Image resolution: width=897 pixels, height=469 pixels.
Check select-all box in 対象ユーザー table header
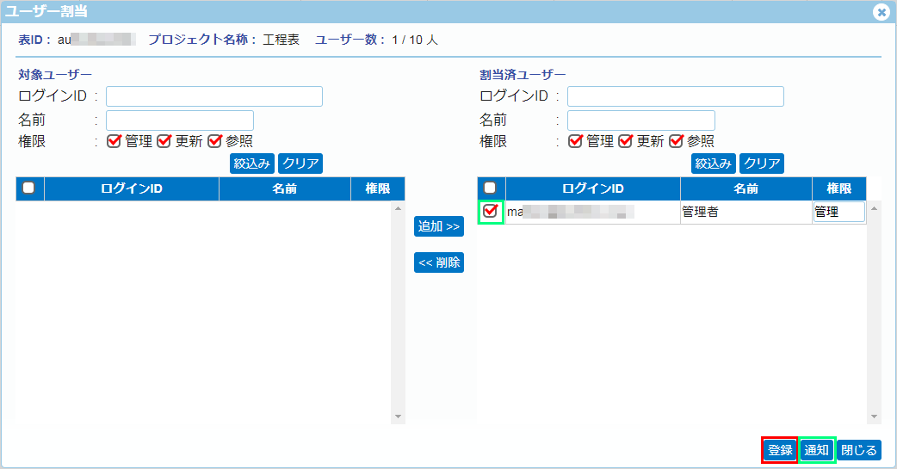(x=29, y=188)
